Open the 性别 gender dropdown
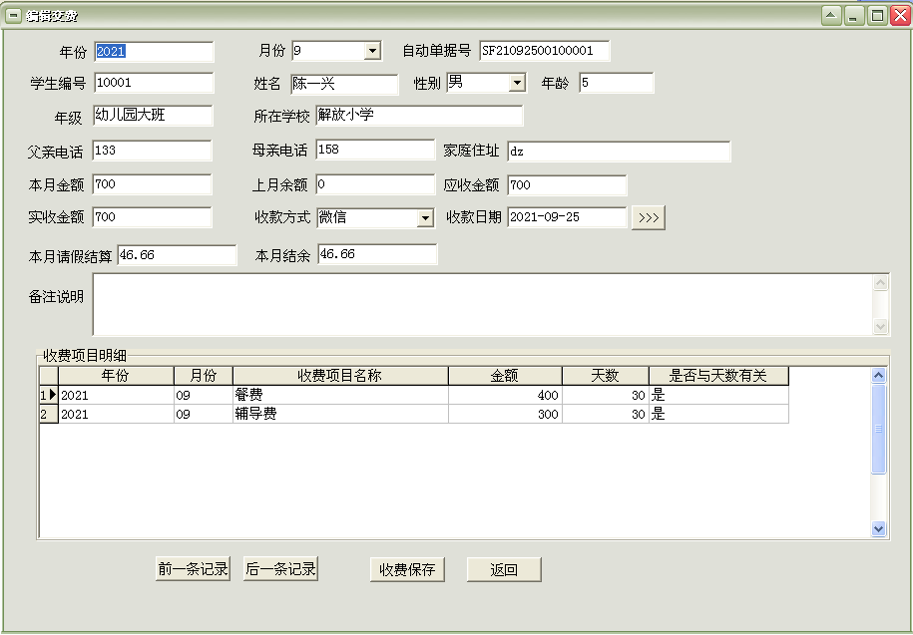This screenshot has height=635, width=913. (516, 84)
